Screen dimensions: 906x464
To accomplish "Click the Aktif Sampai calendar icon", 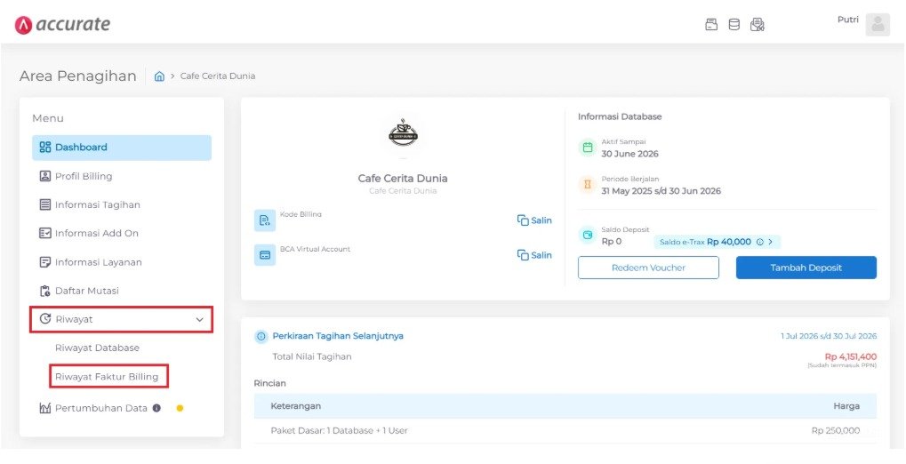I will (588, 148).
